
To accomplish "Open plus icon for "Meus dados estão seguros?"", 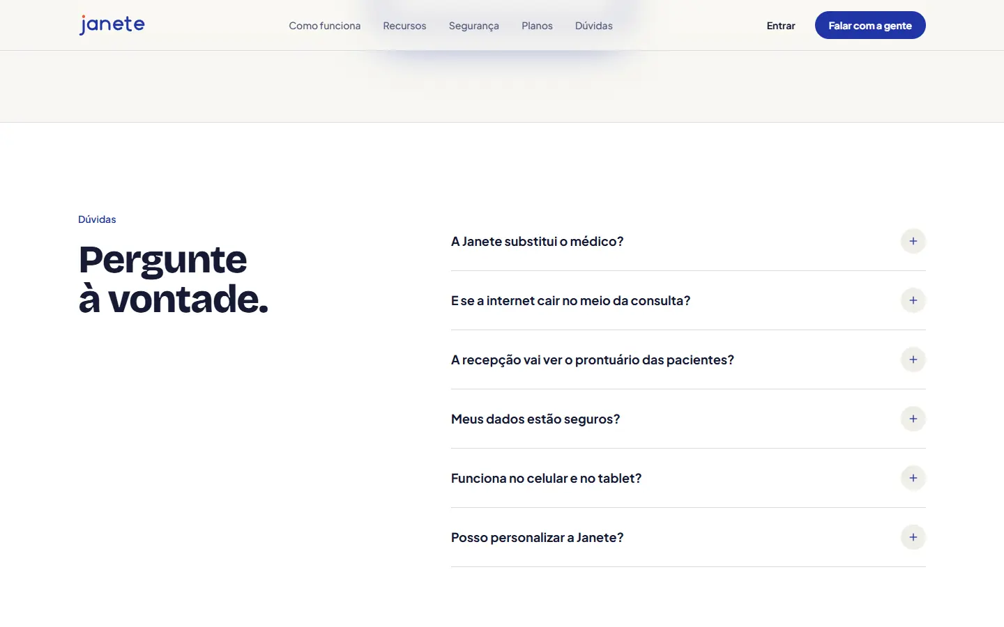I will [x=913, y=419].
